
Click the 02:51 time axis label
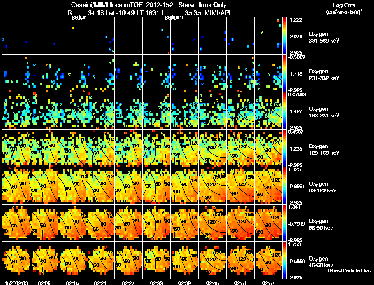240,283
